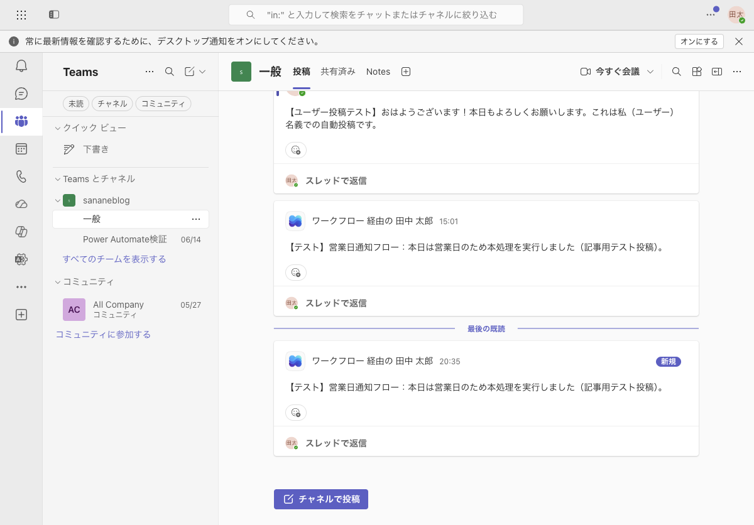Toggle the sidebar panel icon in title bar
The image size is (754, 525).
coord(54,14)
